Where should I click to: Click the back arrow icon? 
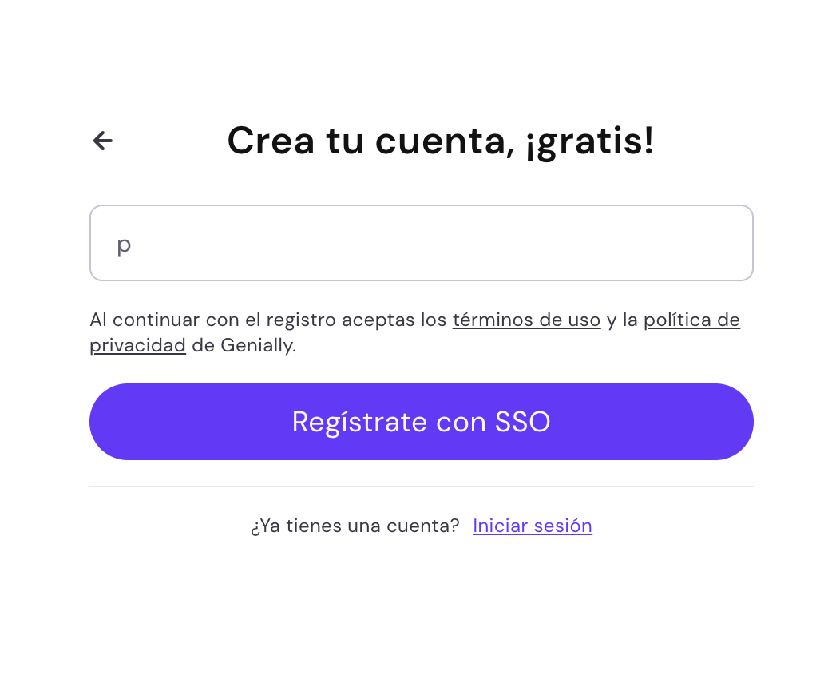pyautogui.click(x=102, y=141)
